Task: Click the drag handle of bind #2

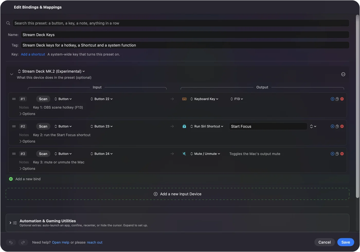Action: coord(14,126)
